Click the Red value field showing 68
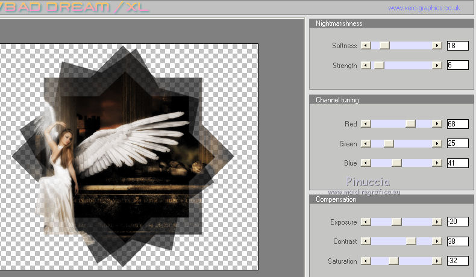The image size is (476, 277). pyautogui.click(x=458, y=124)
